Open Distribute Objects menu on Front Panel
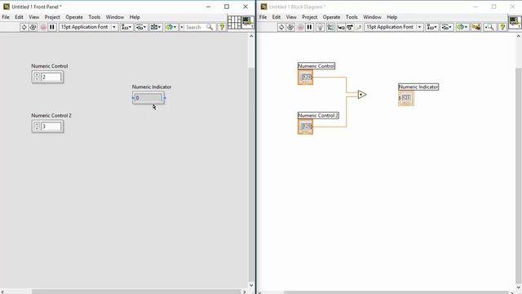The width and height of the screenshot is (522, 294). pos(141,27)
